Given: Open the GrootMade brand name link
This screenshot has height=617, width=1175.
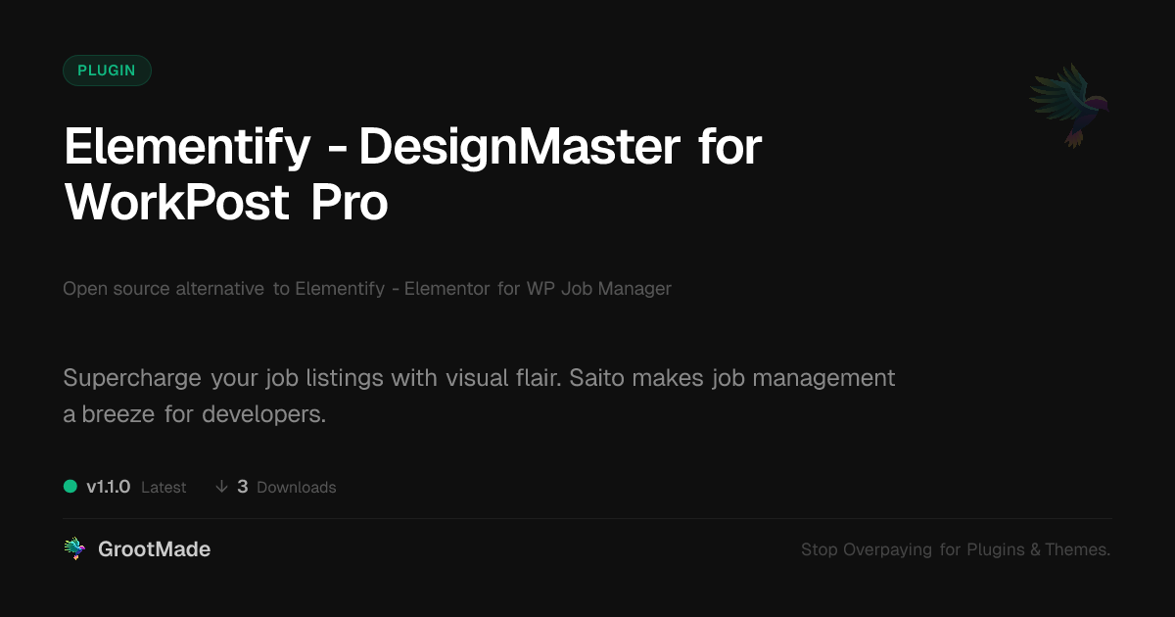Looking at the screenshot, I should coord(154,549).
